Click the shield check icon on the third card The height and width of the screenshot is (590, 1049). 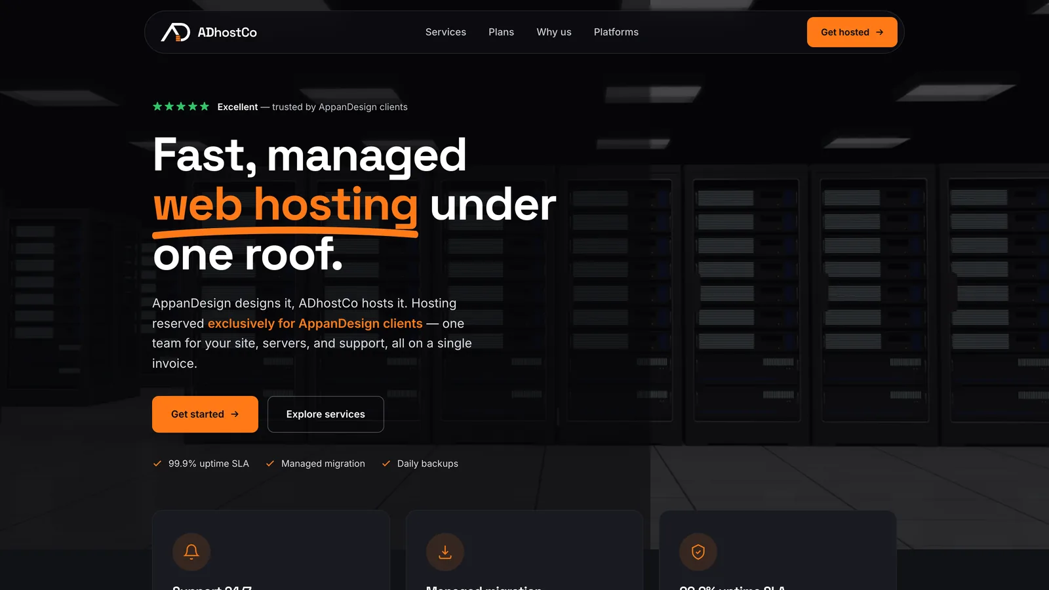pyautogui.click(x=698, y=552)
